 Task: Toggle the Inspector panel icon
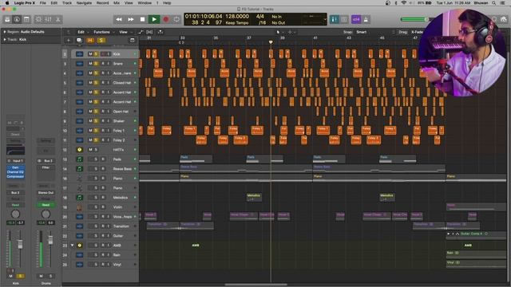[17, 19]
